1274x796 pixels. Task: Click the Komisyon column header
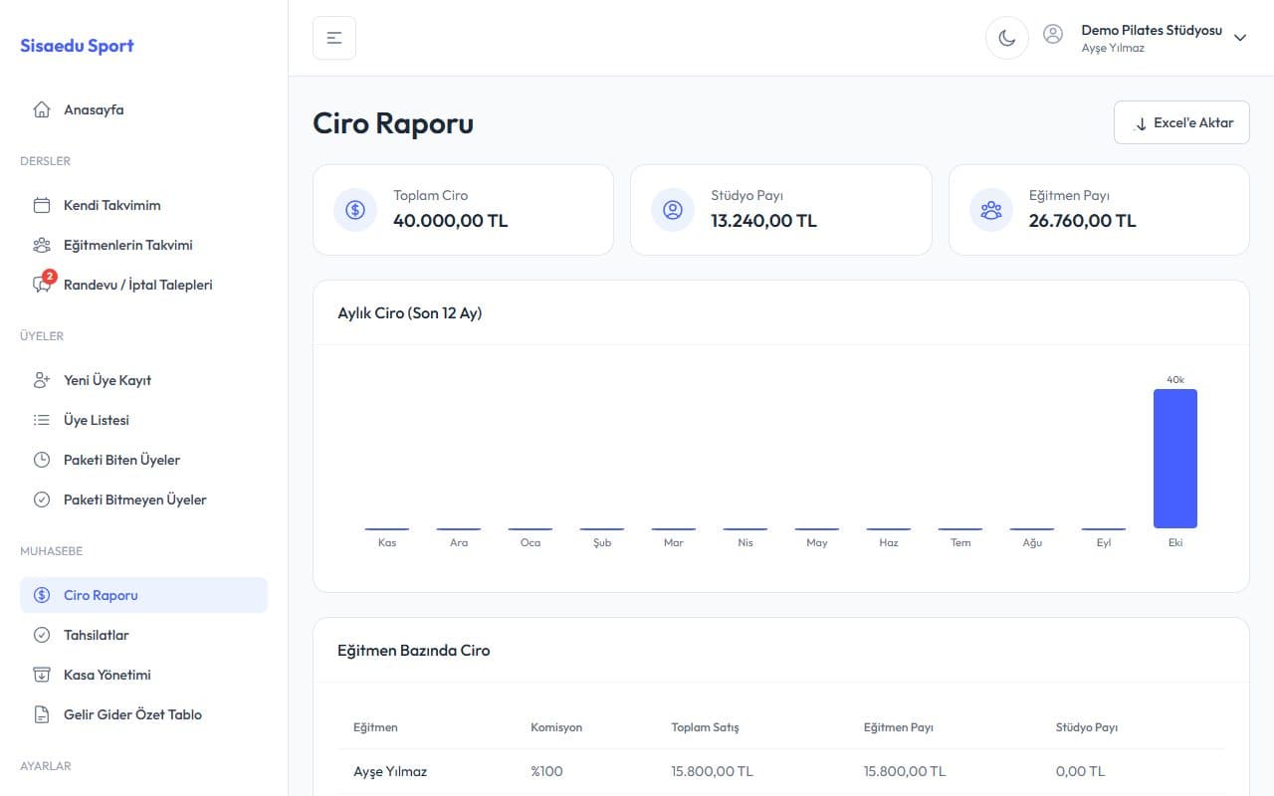pyautogui.click(x=556, y=727)
